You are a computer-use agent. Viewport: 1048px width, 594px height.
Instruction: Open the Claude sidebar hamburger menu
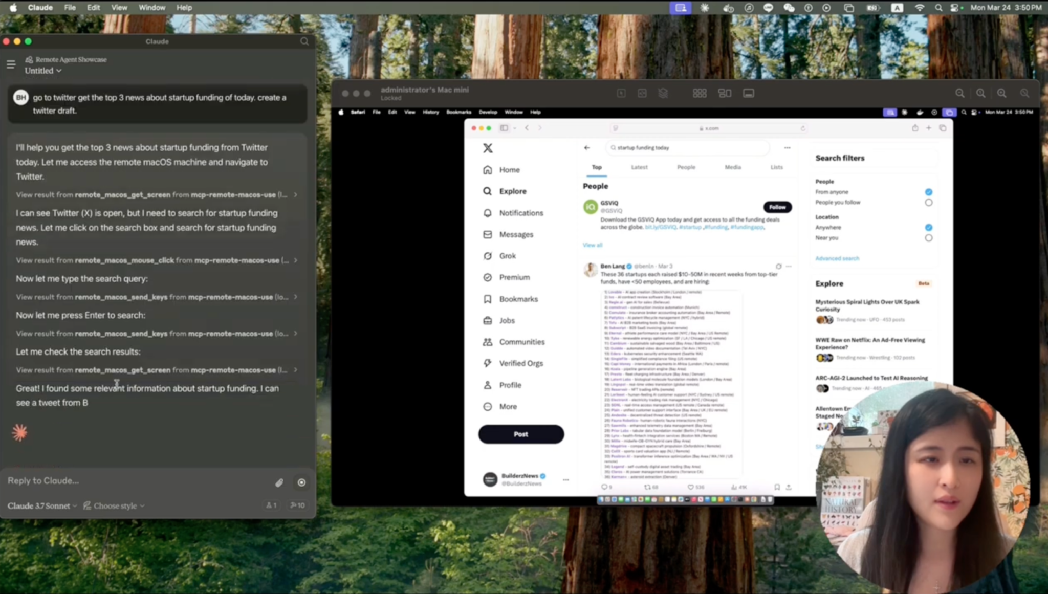tap(11, 64)
